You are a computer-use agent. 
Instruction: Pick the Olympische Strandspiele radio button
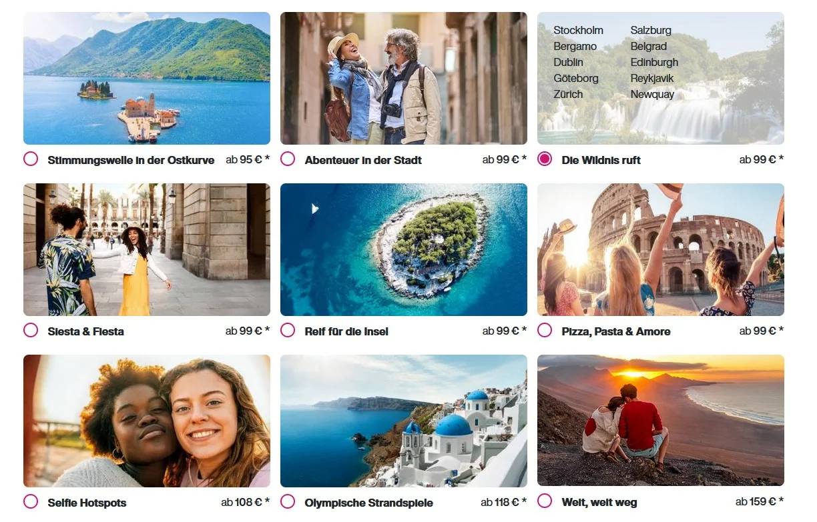click(288, 502)
